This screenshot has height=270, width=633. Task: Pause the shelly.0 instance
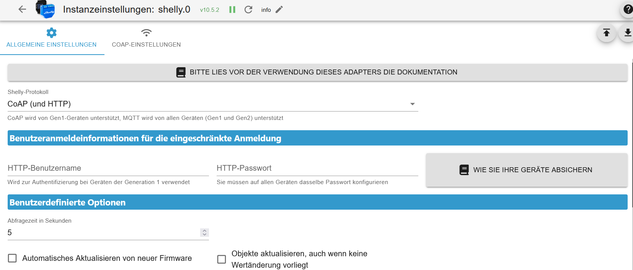[x=232, y=10]
